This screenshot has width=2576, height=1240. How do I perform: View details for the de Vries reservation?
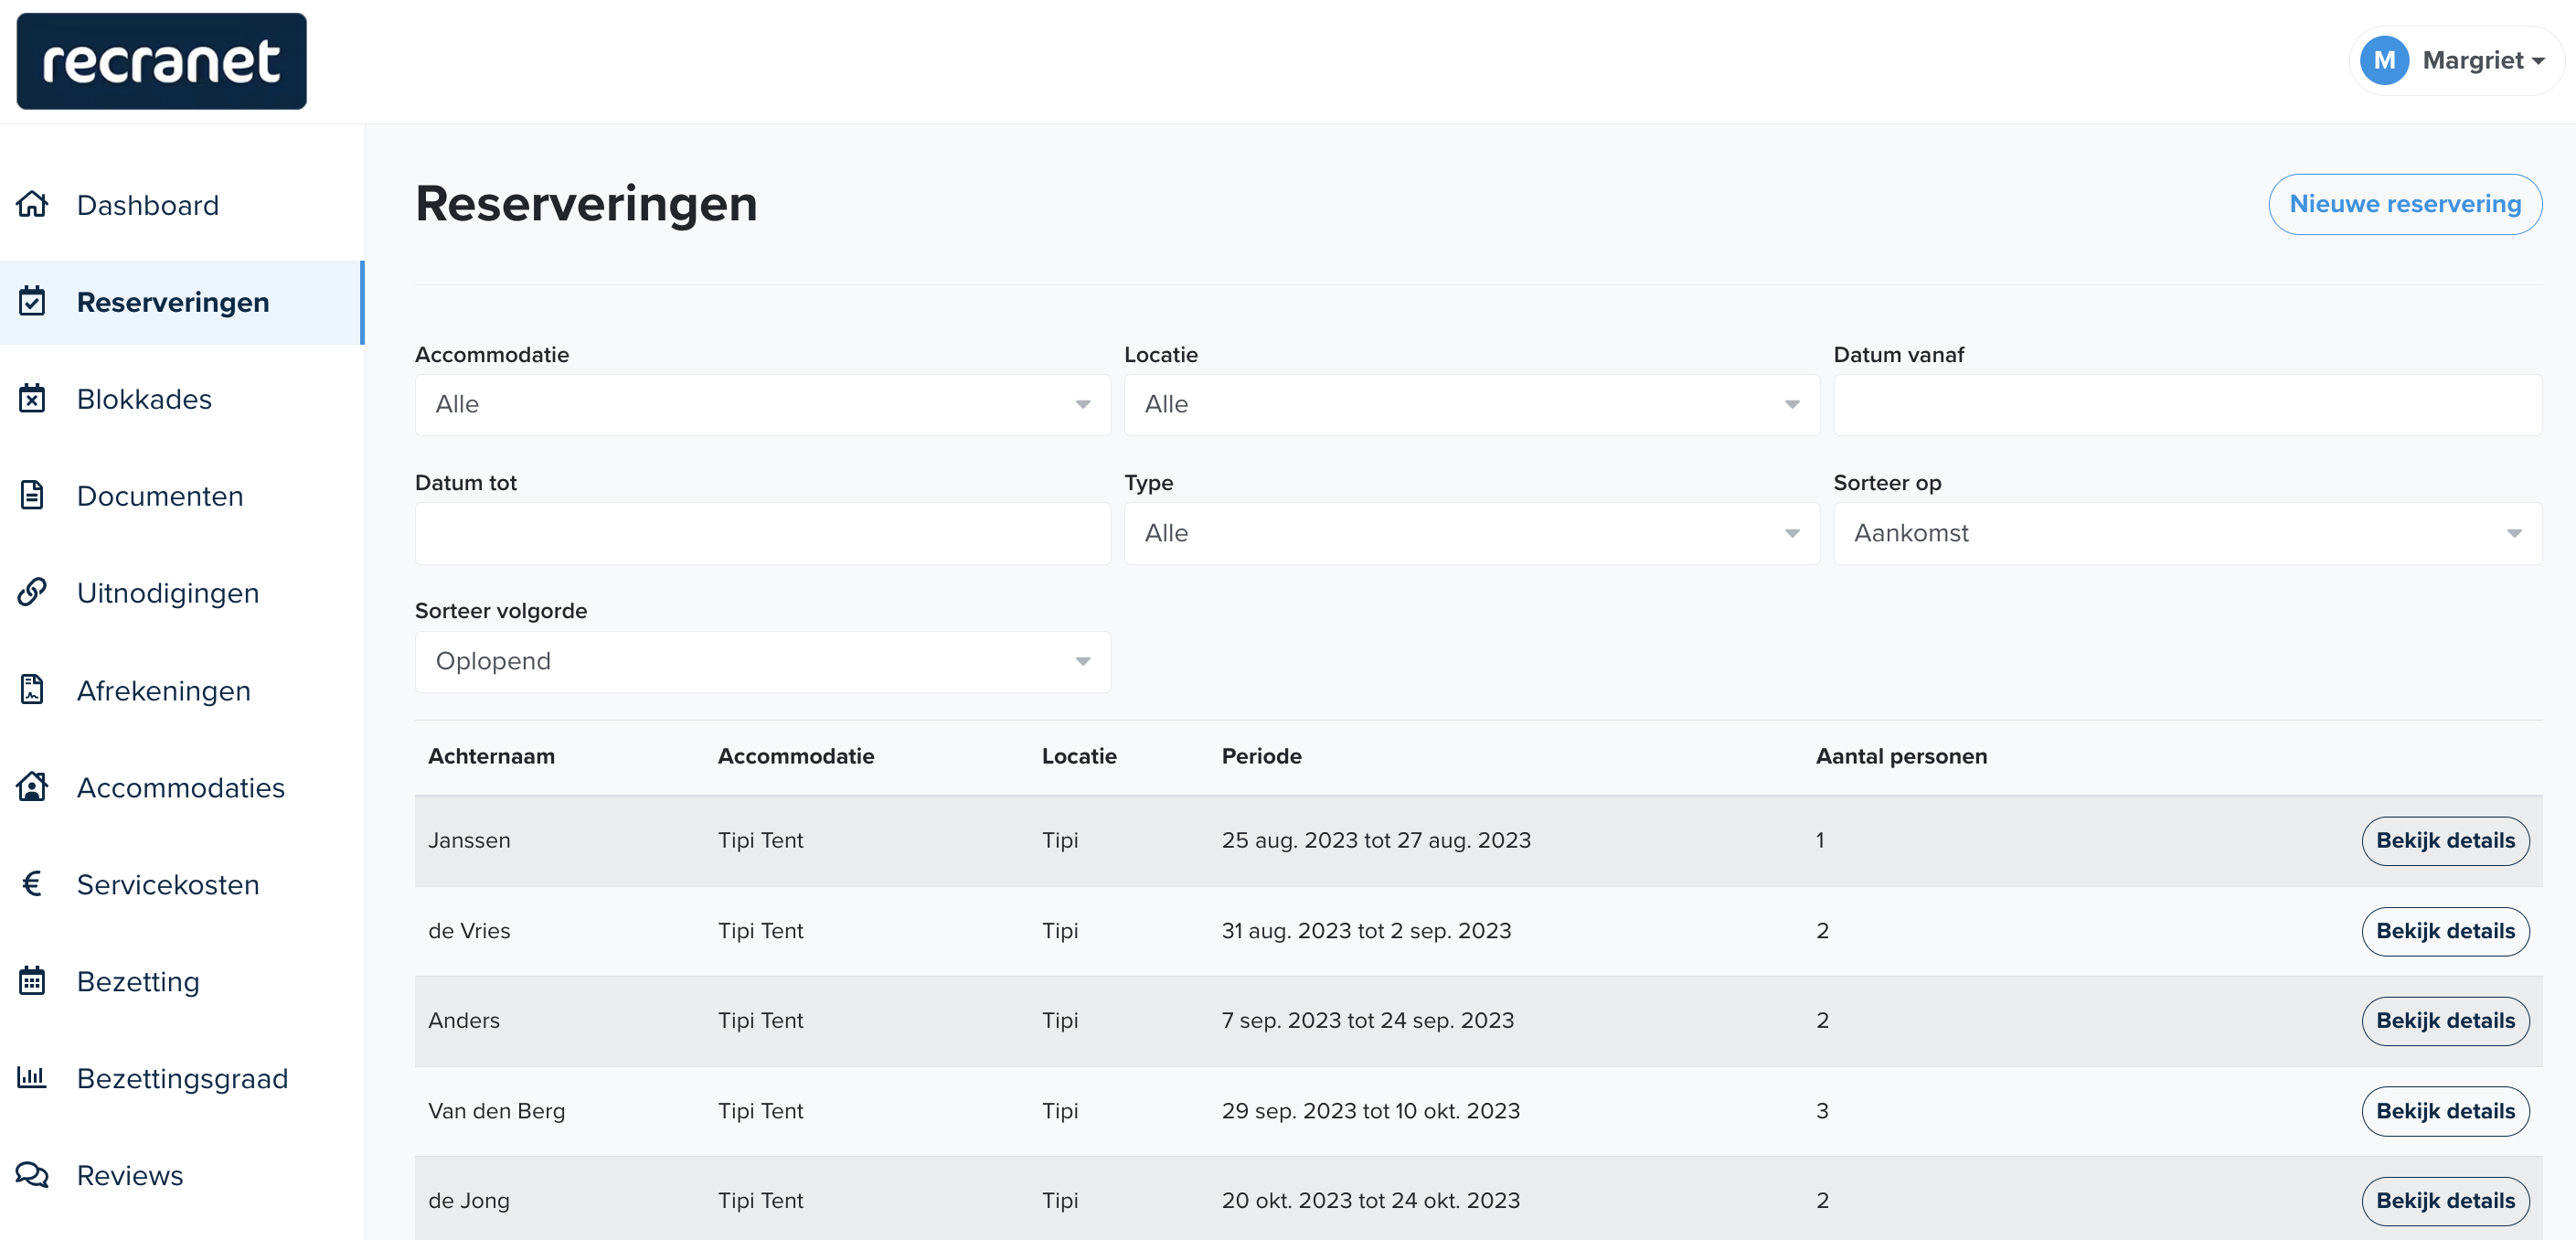(2445, 931)
